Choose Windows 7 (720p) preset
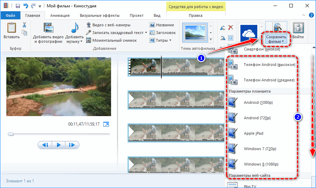Image resolution: width=316 pixels, height=188 pixels. [268, 149]
